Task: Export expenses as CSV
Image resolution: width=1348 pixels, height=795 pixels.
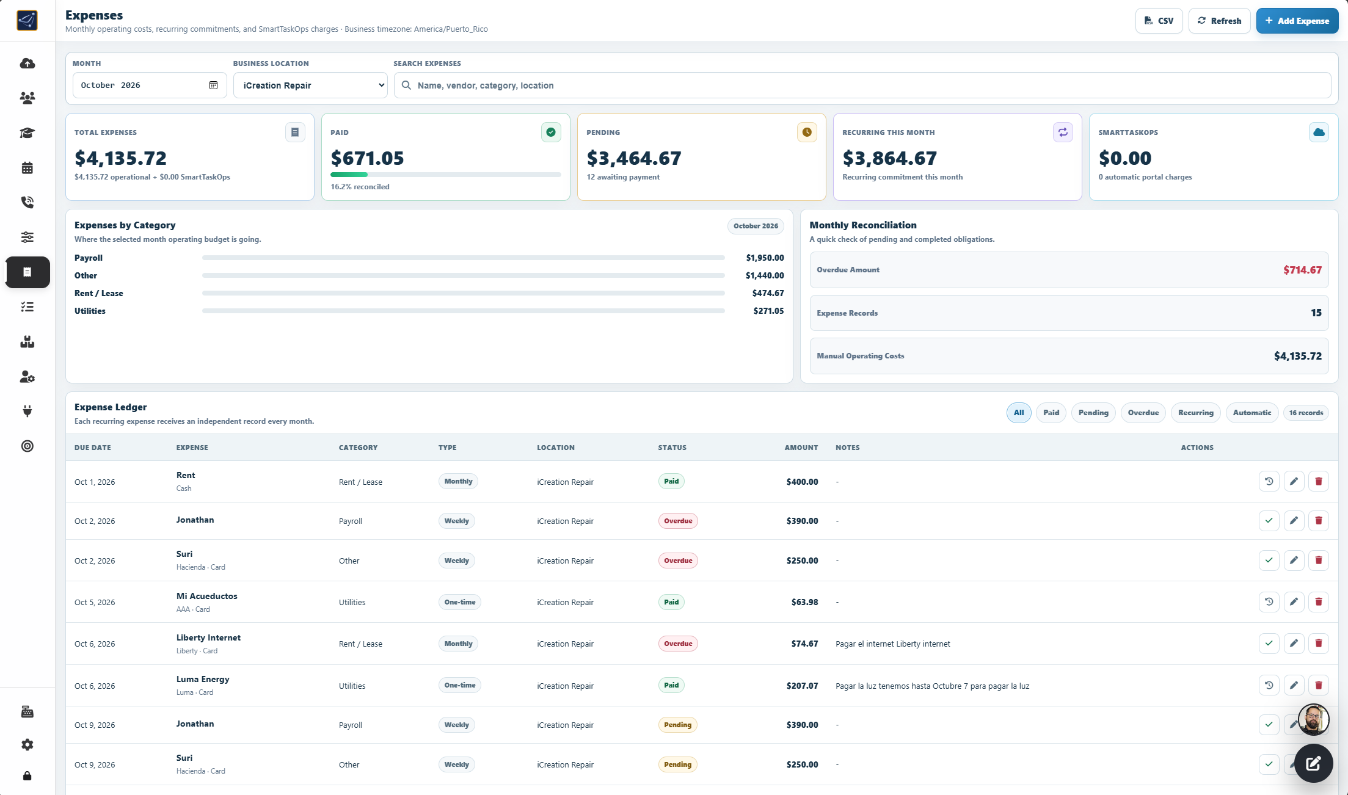Action: [1159, 21]
